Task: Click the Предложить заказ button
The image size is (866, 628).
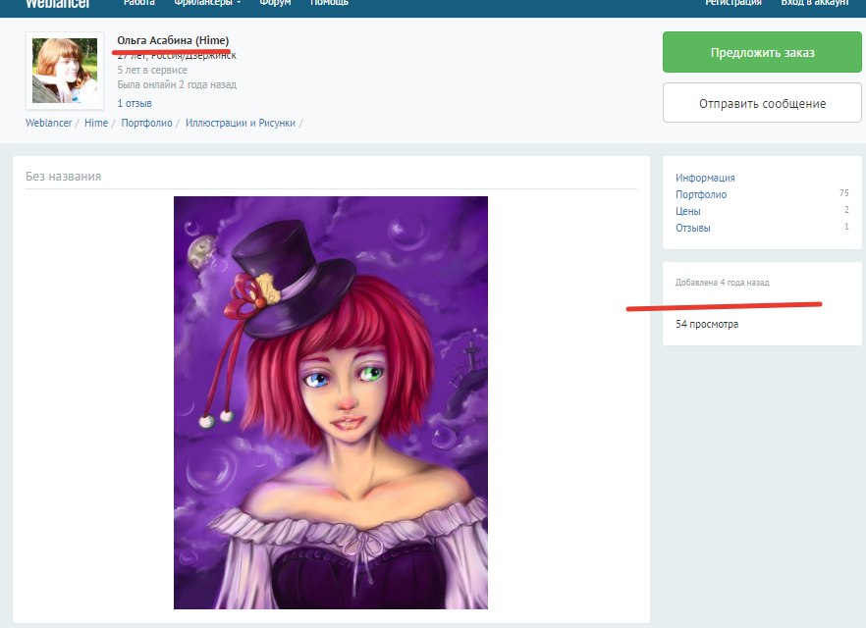Action: point(762,52)
